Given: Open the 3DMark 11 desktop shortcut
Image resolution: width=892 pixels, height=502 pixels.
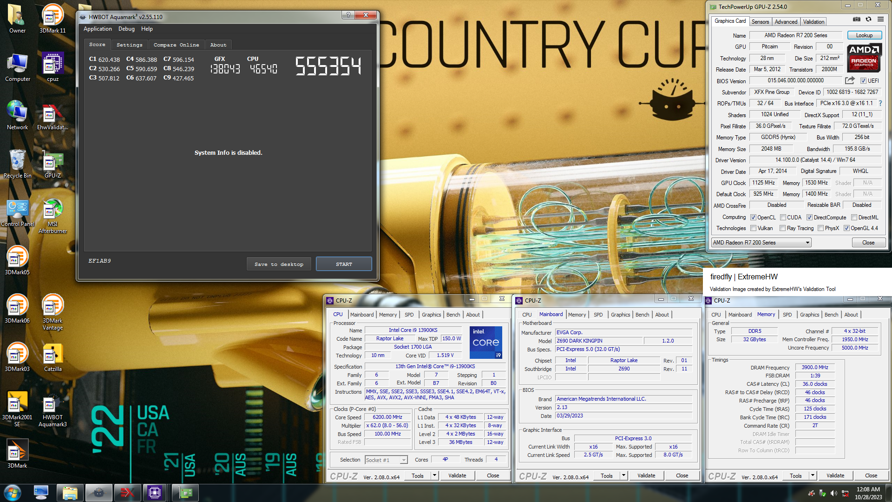Looking at the screenshot, I should coord(52,19).
